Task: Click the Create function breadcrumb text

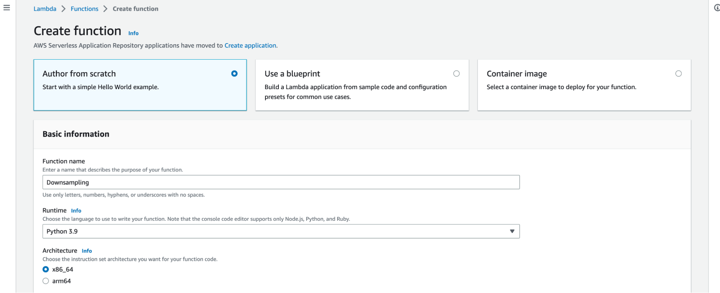Action: click(135, 9)
